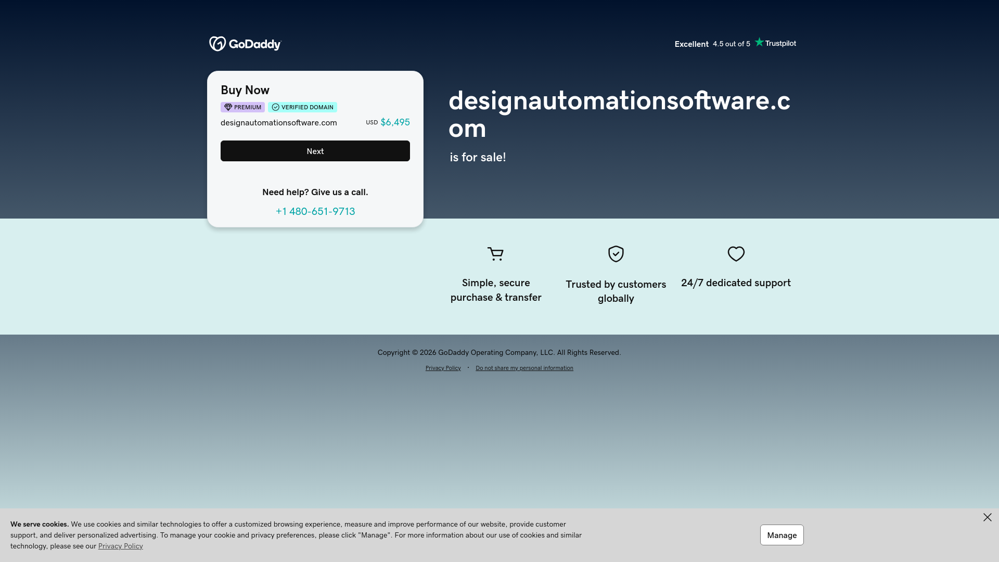999x562 pixels.
Task: Click the shopping cart icon
Action: pos(495,254)
